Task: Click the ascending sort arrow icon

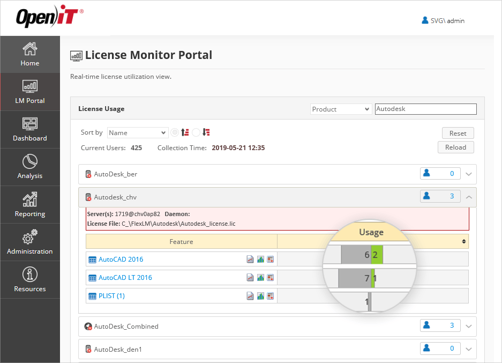Action: (x=185, y=132)
